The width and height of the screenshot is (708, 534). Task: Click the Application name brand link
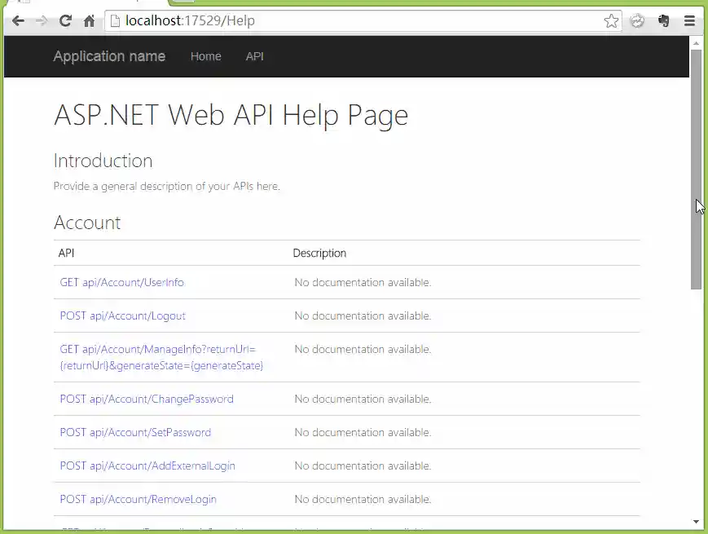(x=109, y=56)
